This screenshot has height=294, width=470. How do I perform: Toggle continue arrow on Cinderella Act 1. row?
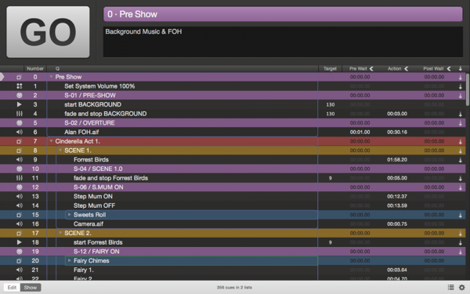click(461, 142)
